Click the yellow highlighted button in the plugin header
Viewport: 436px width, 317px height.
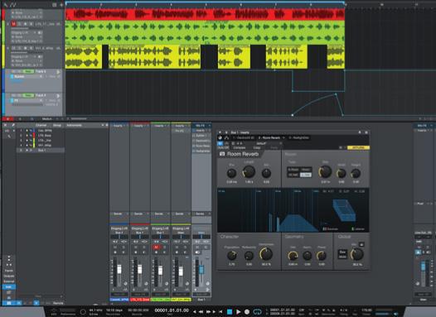[358, 147]
